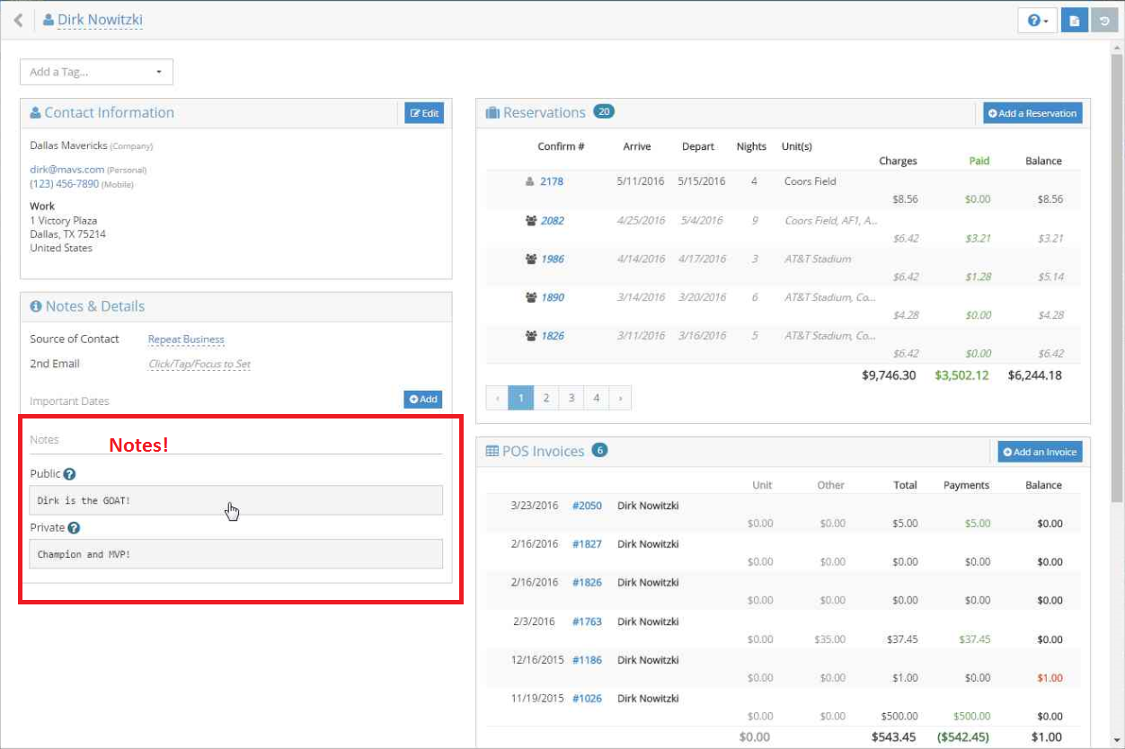Click Add a Reservation button
Image resolution: width=1125 pixels, height=749 pixels.
[1032, 113]
